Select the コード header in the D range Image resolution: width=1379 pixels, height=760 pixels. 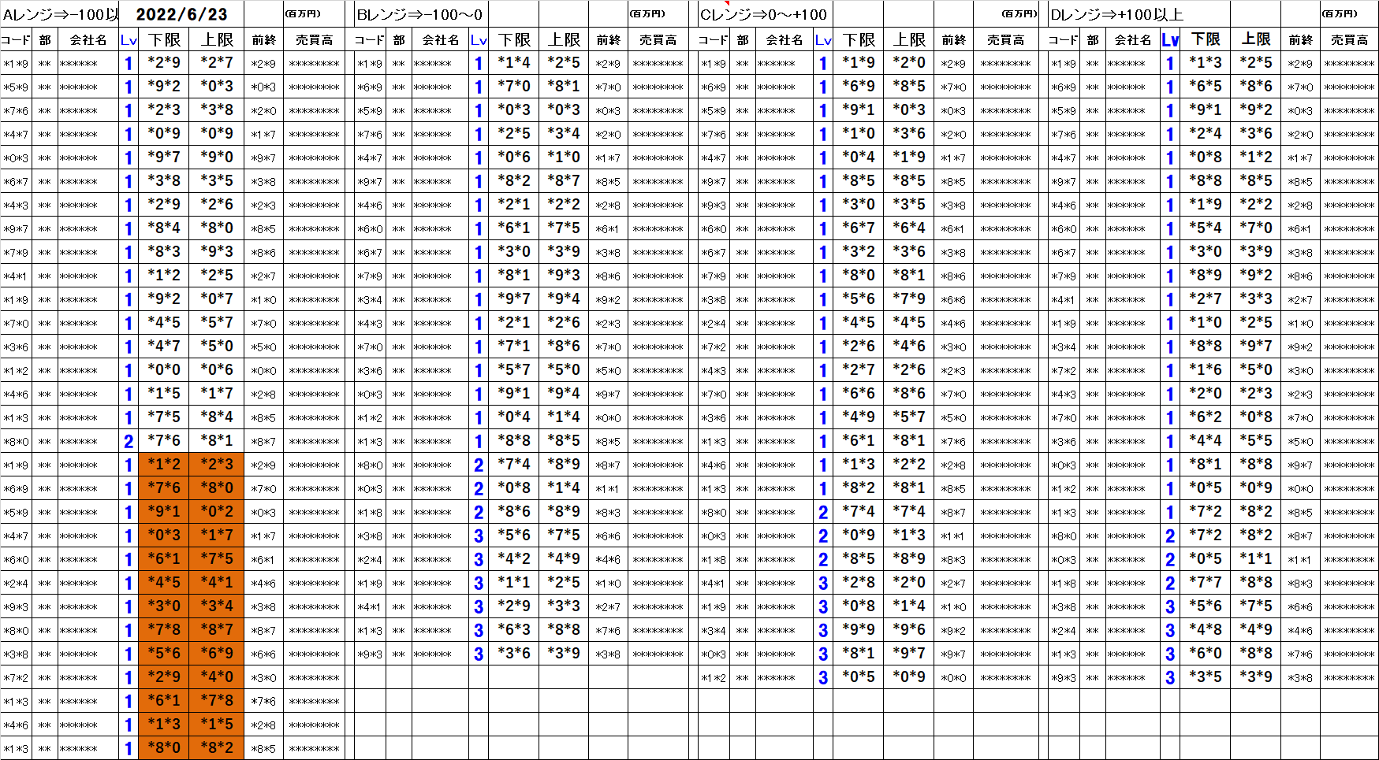click(x=1063, y=39)
